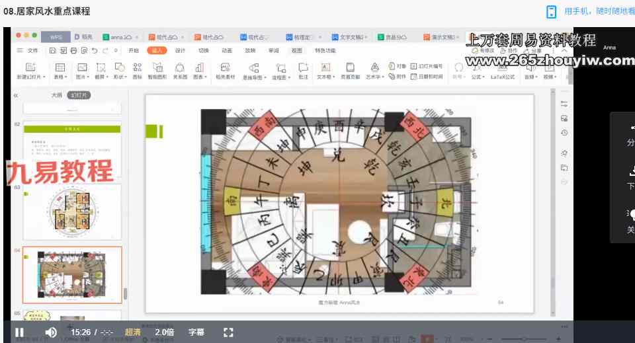Click the 图片 insert picture icon

click(81, 67)
